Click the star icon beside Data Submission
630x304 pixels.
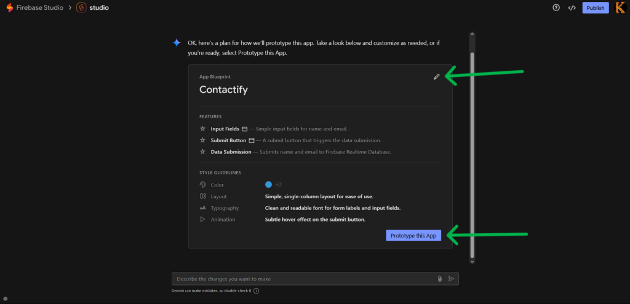click(202, 151)
